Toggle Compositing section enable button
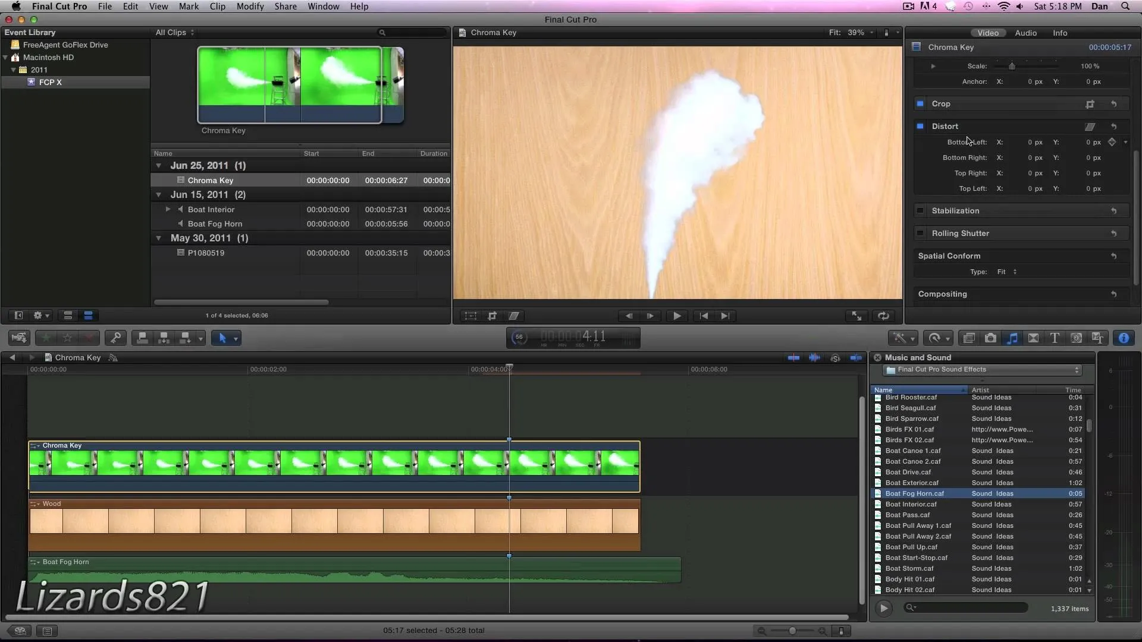 click(x=921, y=294)
